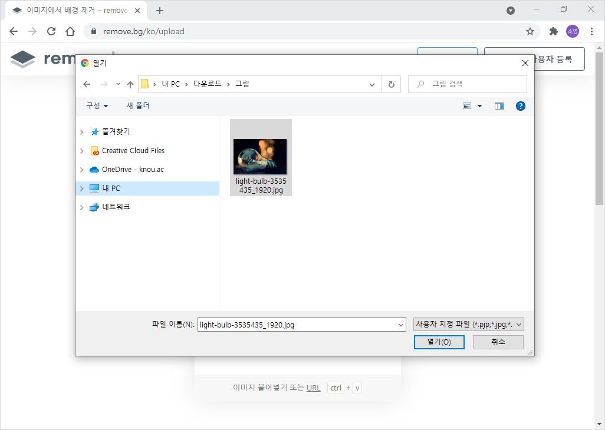The image size is (605, 430).
Task: Select the light-bulb image thumbnail
Action: point(260,157)
